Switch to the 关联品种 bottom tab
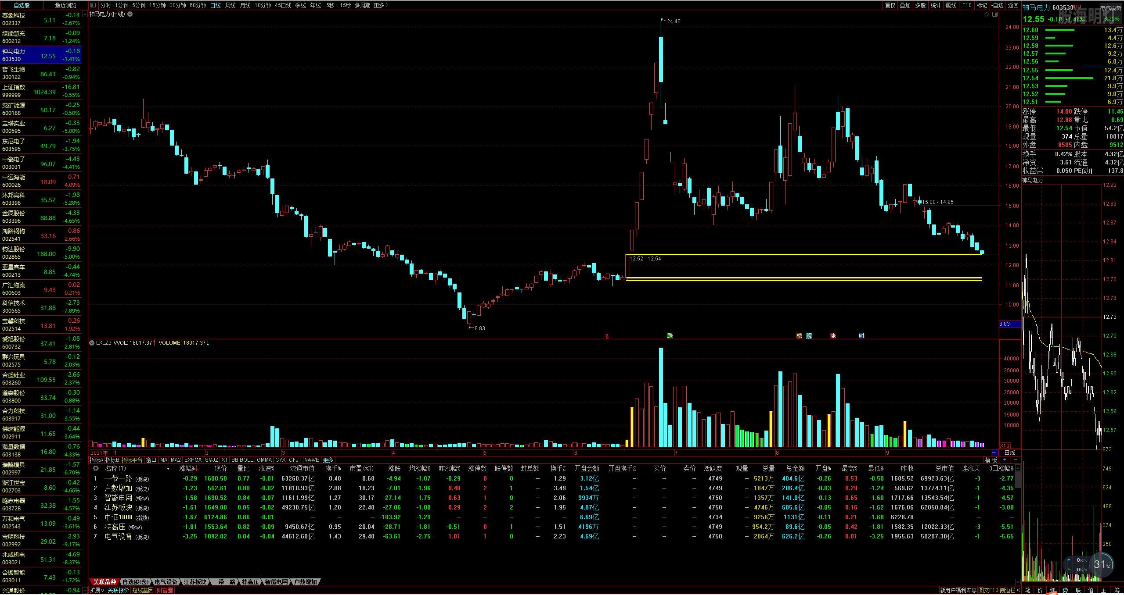This screenshot has width=1124, height=595. click(x=104, y=582)
